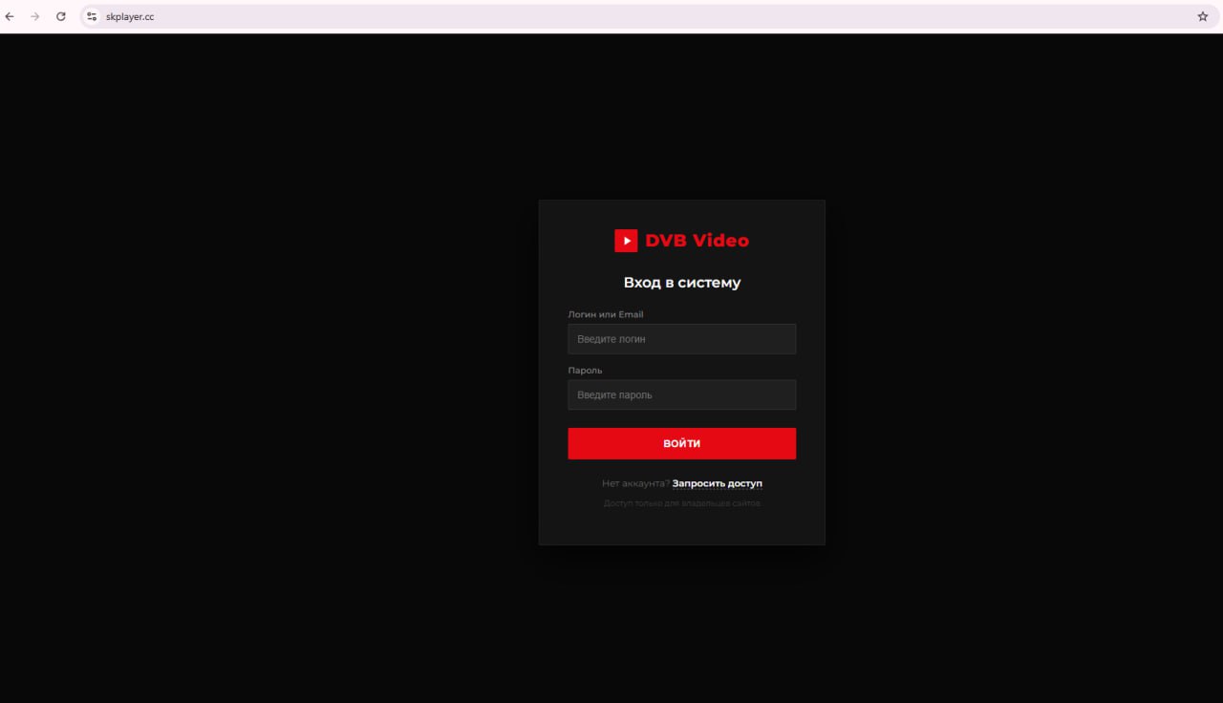The height and width of the screenshot is (703, 1223).
Task: Click the "Пароль" field label
Action: pos(585,370)
